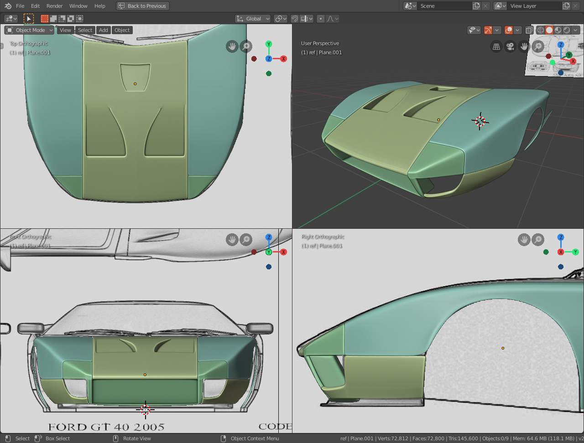Click the Blender logo icon
584x443 pixels.
point(8,6)
